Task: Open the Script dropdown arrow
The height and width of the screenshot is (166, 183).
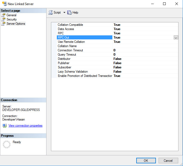Action: [x=64, y=13]
